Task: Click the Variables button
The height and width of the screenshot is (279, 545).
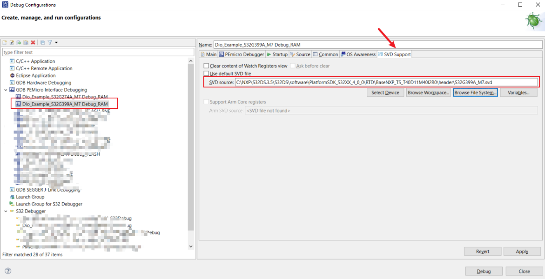Action: [519, 93]
